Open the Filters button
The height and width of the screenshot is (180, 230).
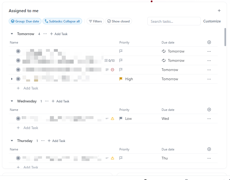coord(95,21)
